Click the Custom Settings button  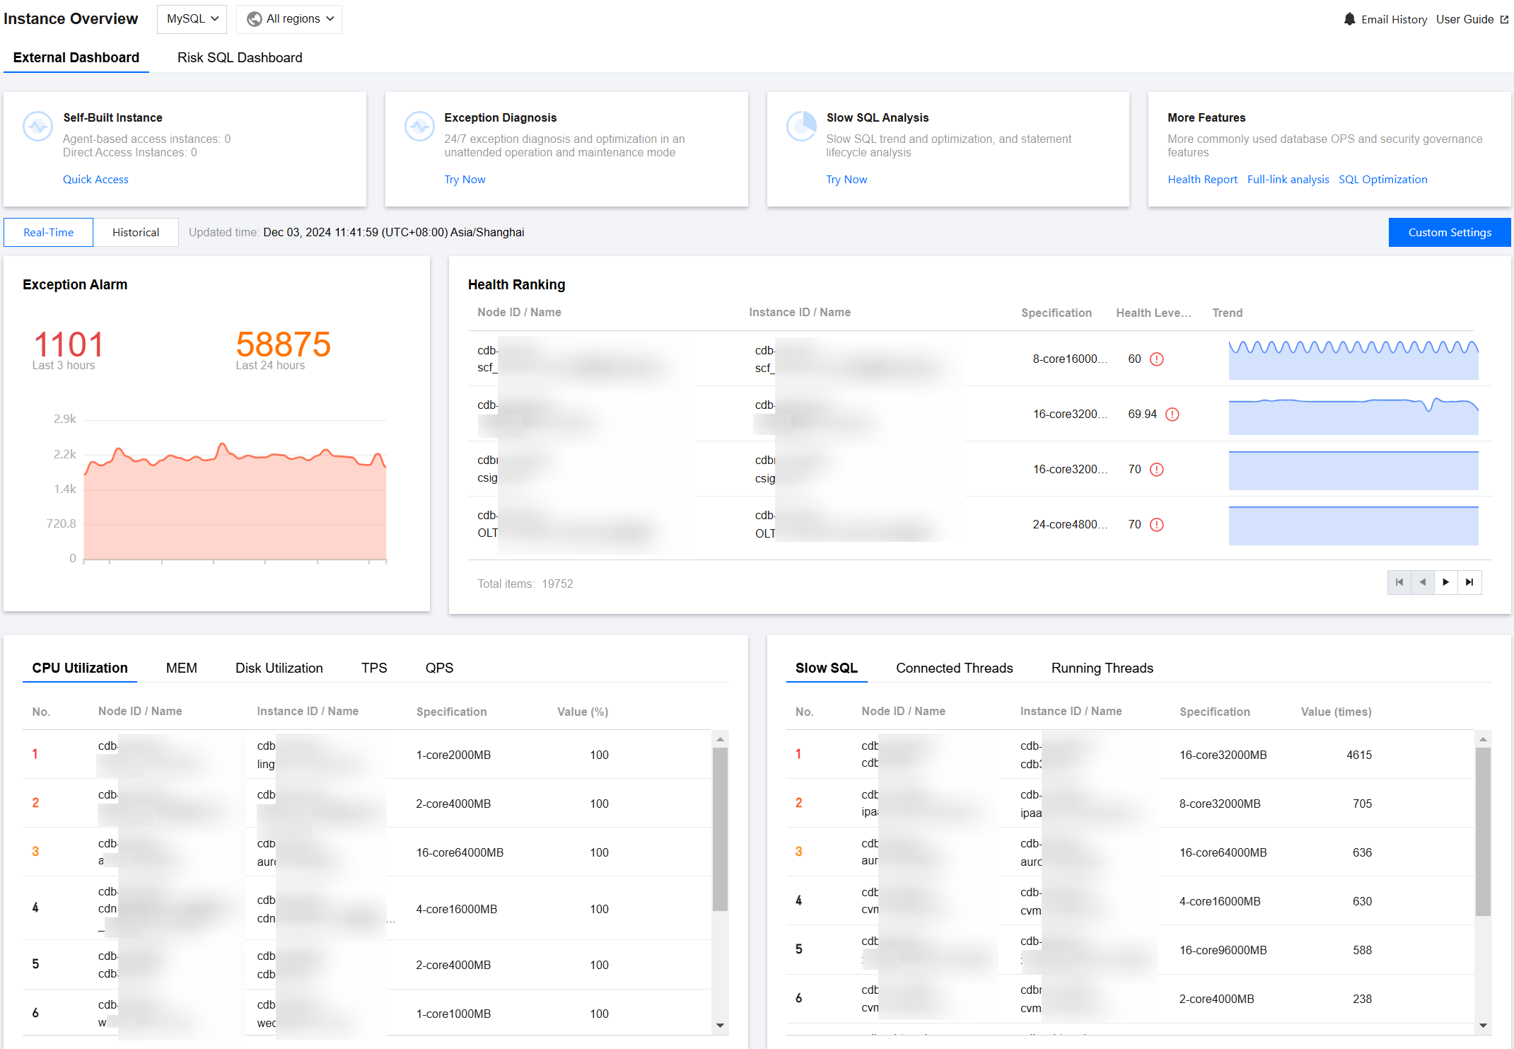(1449, 233)
